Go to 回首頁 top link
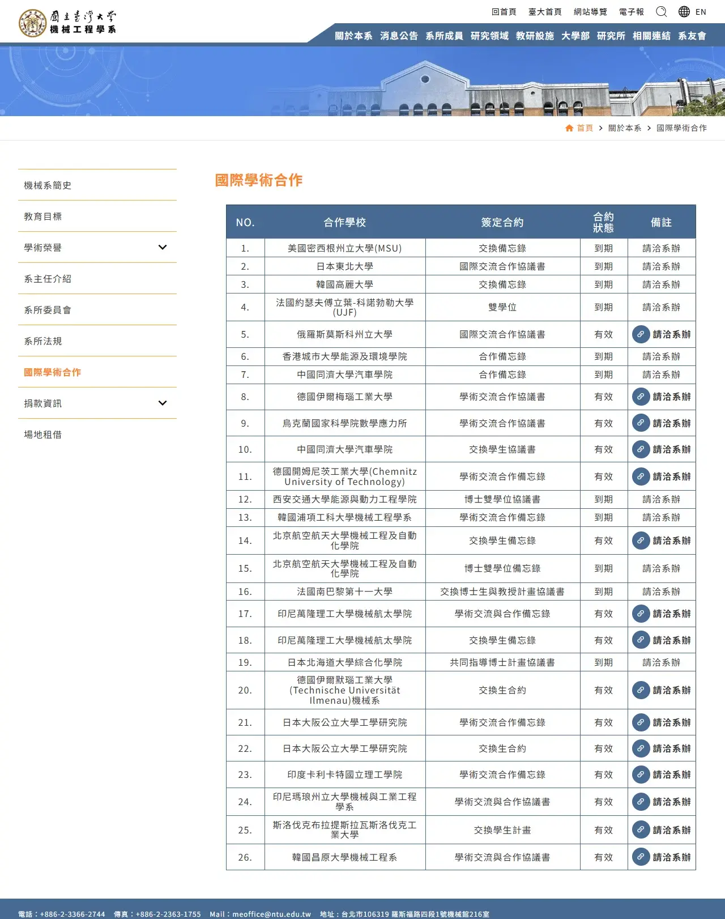Image resolution: width=725 pixels, height=919 pixels. 504,12
